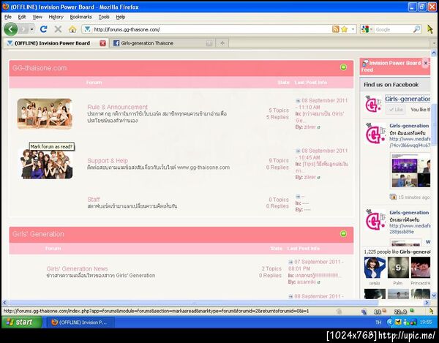Switch to the Girls-generation Thaisone tab
Viewport: 439px width, 343px height.
coord(162,43)
